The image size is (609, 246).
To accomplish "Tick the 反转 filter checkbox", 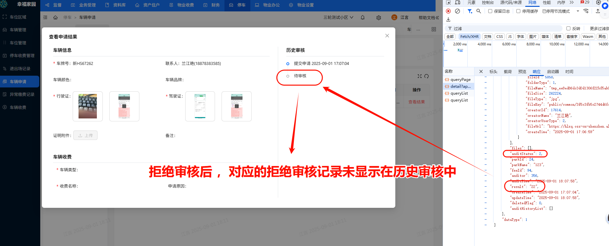I will pos(568,29).
